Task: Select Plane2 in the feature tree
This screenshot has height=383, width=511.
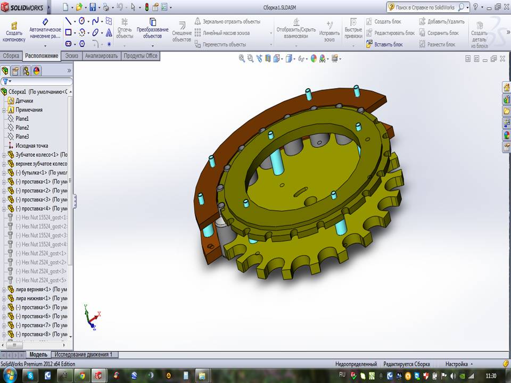Action: click(22, 128)
